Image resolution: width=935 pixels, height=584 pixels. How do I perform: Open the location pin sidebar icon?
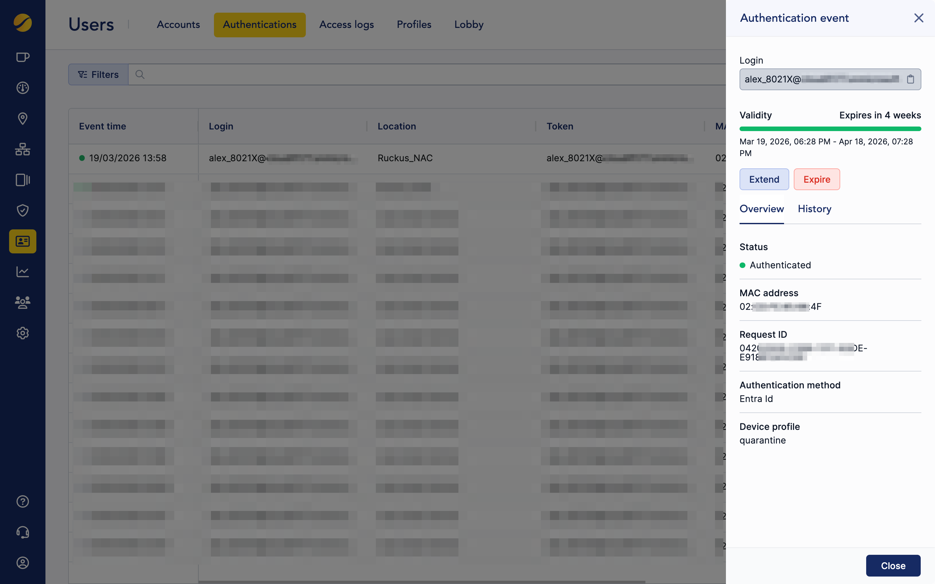click(x=22, y=118)
